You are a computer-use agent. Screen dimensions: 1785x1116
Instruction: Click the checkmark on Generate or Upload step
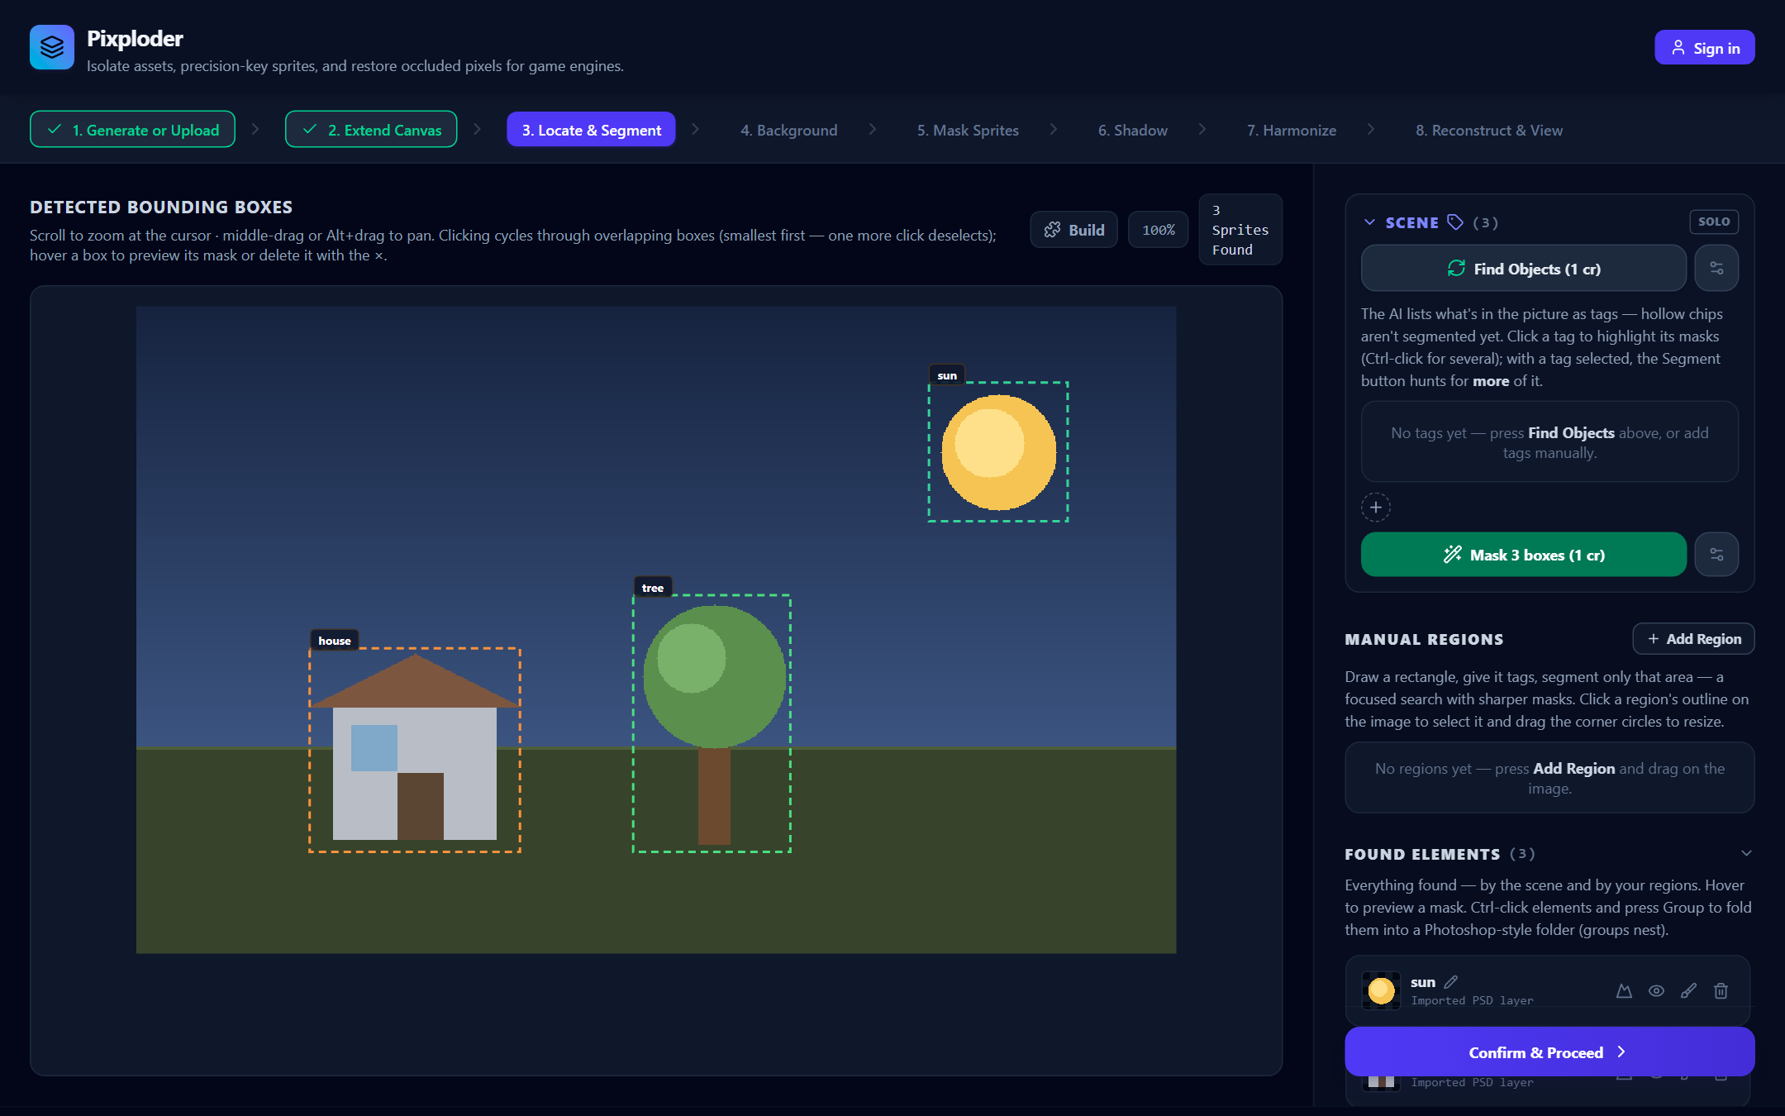tap(55, 129)
